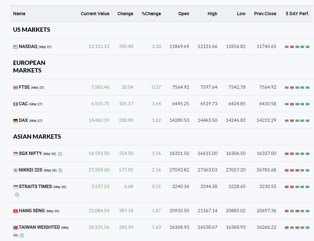Click NASDAQ current value 12,131.13
The width and height of the screenshot is (314, 241).
(x=99, y=46)
